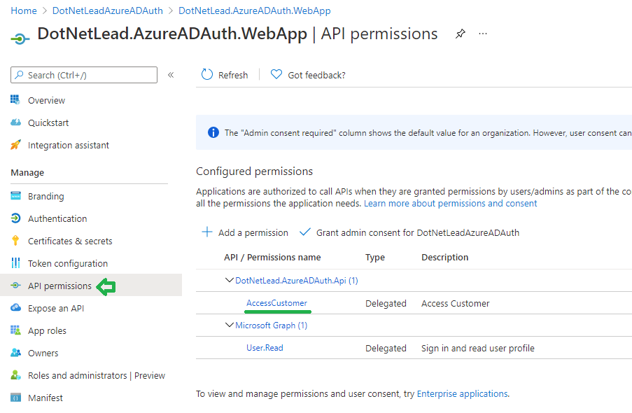Click the Quickstart cloud icon
The height and width of the screenshot is (413, 632).
(x=15, y=122)
